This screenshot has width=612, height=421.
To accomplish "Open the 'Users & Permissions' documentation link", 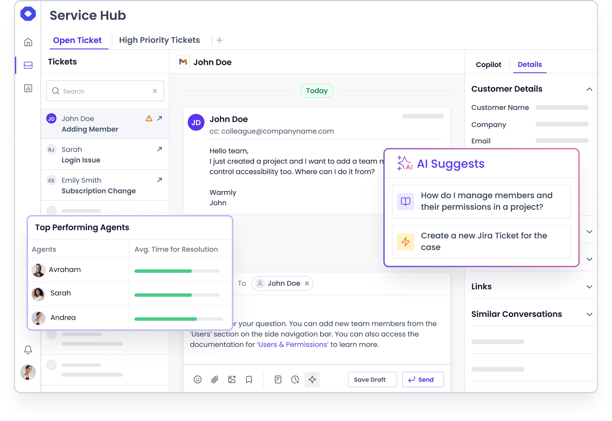I will (292, 344).
